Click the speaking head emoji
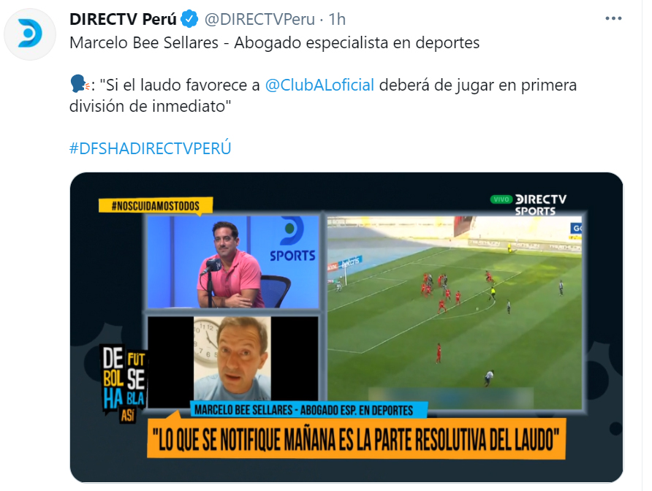 point(80,85)
